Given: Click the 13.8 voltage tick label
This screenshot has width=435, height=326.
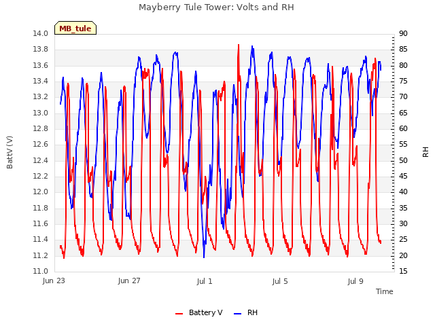Looking at the screenshot, I should (x=41, y=50).
